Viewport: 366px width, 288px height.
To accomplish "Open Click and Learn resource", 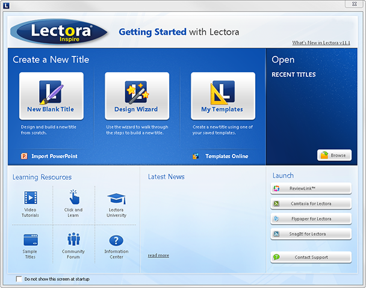I will pyautogui.click(x=73, y=198).
